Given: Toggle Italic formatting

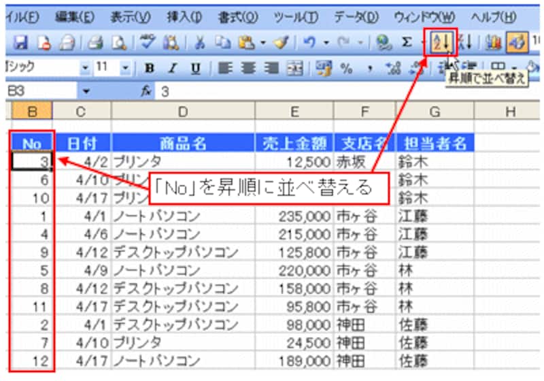Looking at the screenshot, I should coord(173,68).
